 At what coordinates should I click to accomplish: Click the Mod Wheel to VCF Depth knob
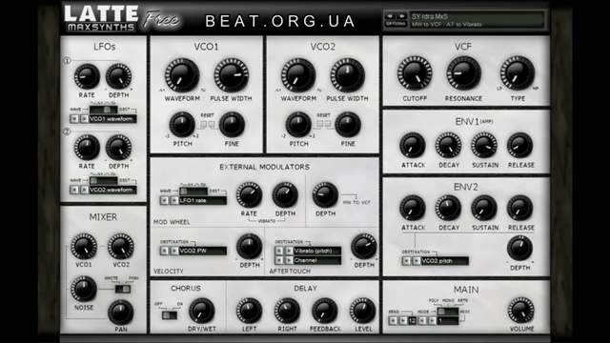click(x=325, y=194)
